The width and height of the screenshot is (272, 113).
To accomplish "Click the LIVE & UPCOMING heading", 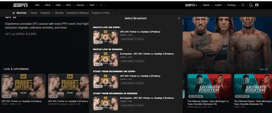I will pos(16,69).
